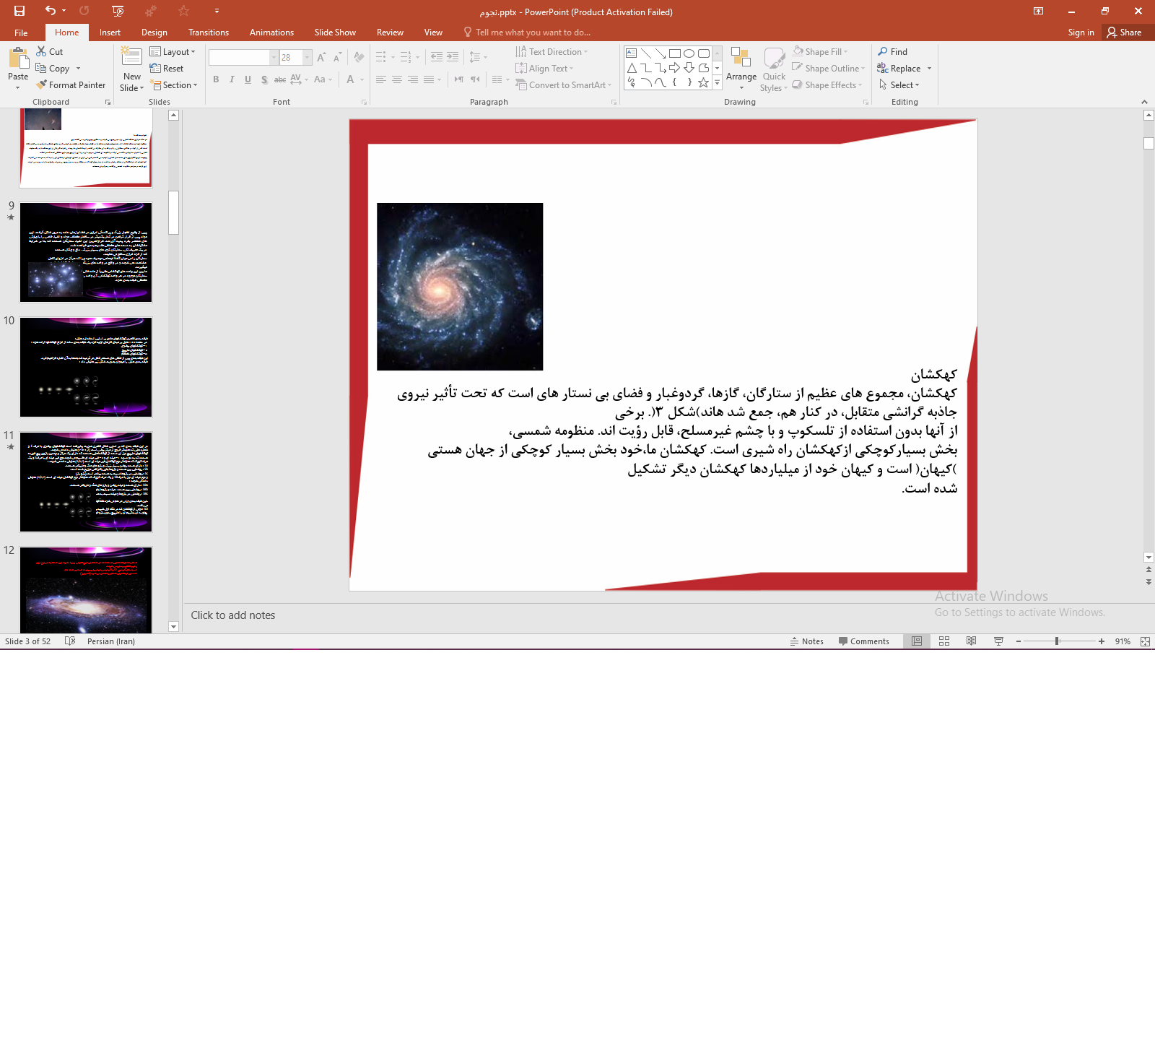1155x1053 pixels.
Task: Expand the Select dropdown in Editing
Action: (899, 85)
